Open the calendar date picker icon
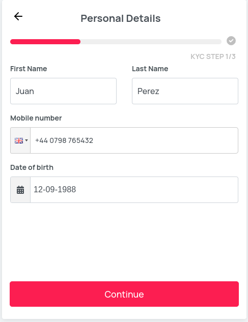 [20, 190]
